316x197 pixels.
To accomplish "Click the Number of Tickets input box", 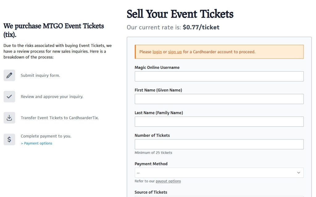I will (x=219, y=144).
